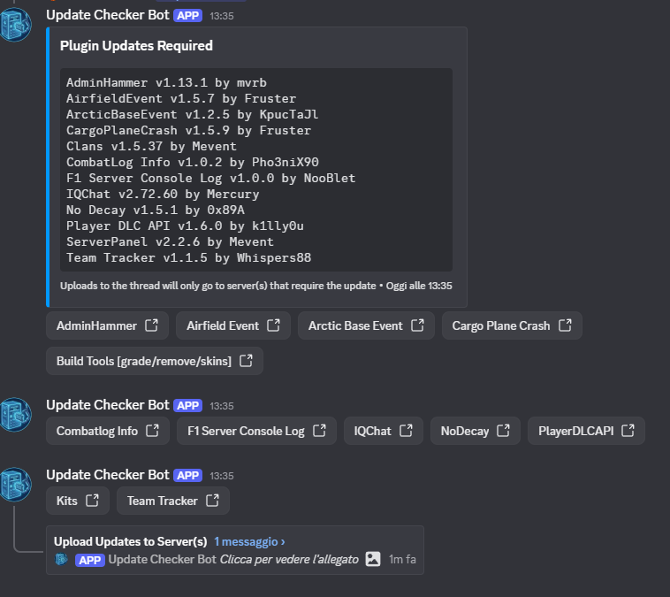Click 'Clicca per vedere l'allegato' text
This screenshot has height=597, width=670.
click(289, 559)
